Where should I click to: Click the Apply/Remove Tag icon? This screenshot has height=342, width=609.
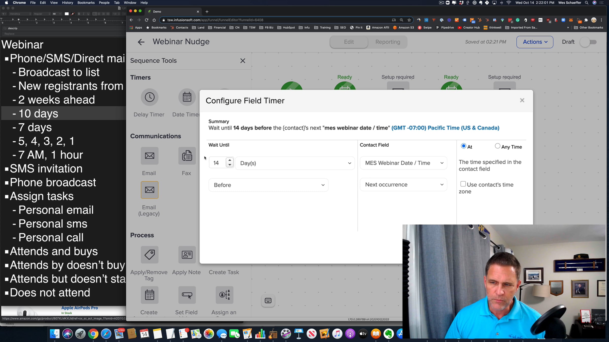click(x=149, y=255)
